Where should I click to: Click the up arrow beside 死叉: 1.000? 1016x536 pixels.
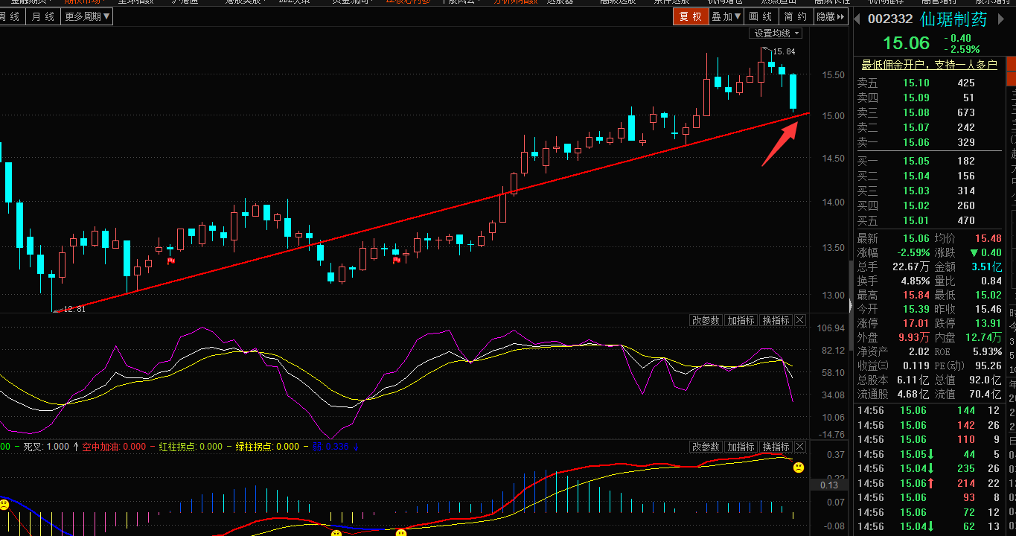pyautogui.click(x=75, y=447)
